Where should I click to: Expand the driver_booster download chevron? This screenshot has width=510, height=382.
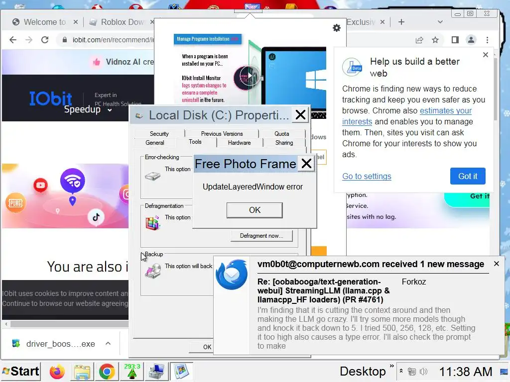pos(108,343)
